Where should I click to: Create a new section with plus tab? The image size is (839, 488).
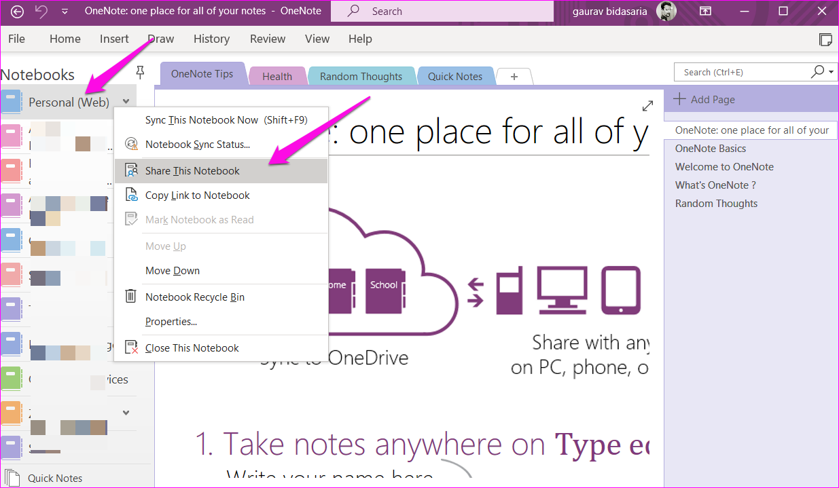(514, 77)
